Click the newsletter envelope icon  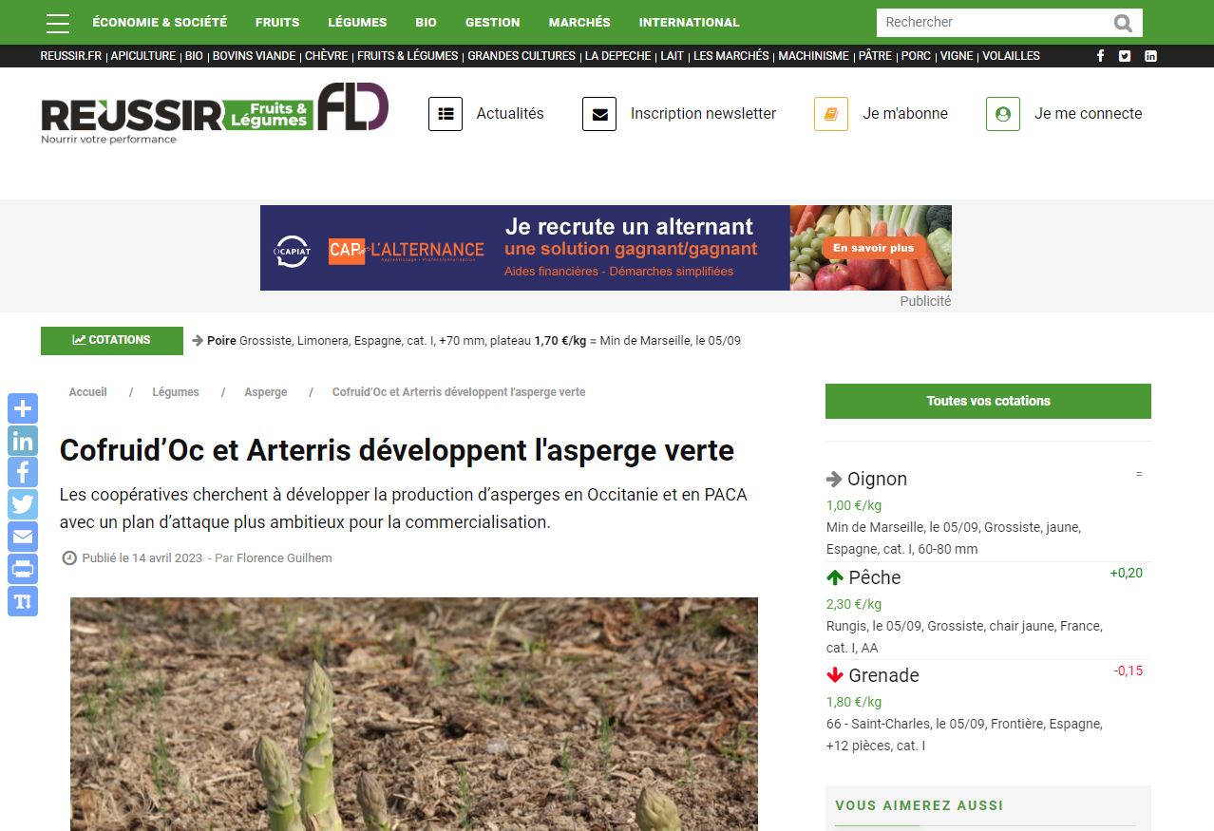pyautogui.click(x=599, y=114)
